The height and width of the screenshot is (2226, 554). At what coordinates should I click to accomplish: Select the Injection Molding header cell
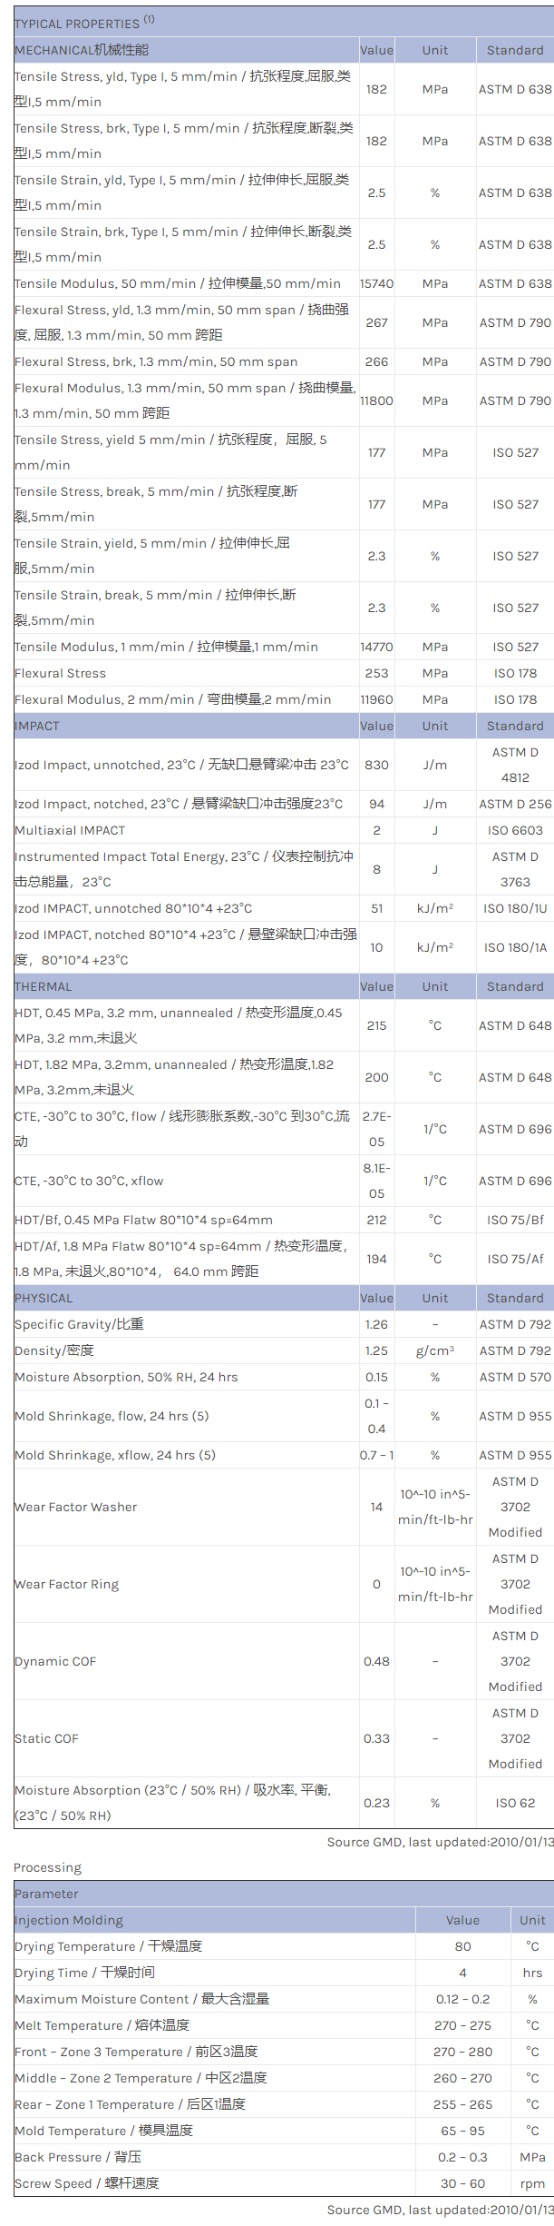69,1920
